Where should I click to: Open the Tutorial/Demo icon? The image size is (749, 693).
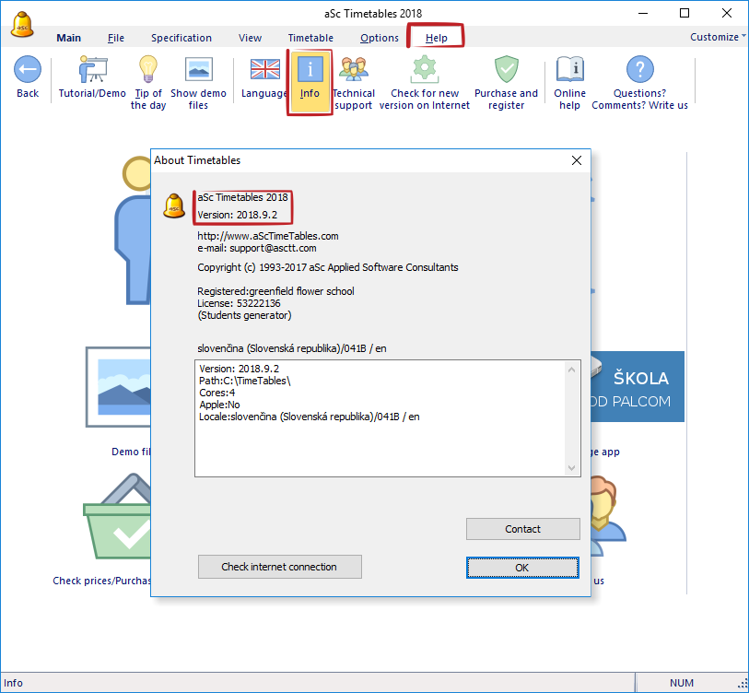click(x=92, y=70)
